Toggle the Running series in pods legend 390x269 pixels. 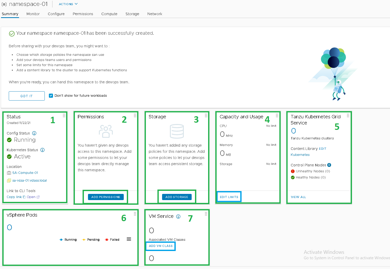click(x=68, y=240)
